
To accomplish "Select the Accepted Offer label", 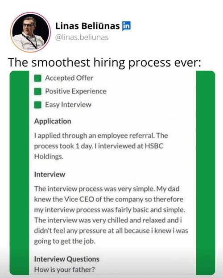I will pos(69,78).
